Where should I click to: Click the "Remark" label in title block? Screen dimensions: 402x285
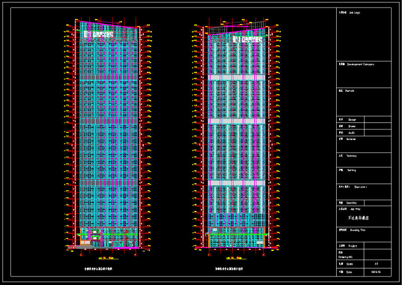349,91
